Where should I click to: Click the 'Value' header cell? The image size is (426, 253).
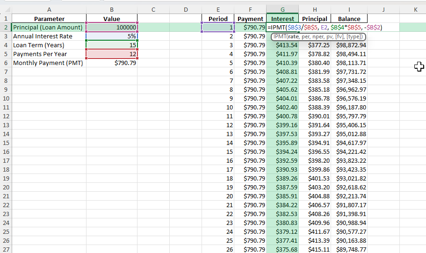[x=112, y=19]
